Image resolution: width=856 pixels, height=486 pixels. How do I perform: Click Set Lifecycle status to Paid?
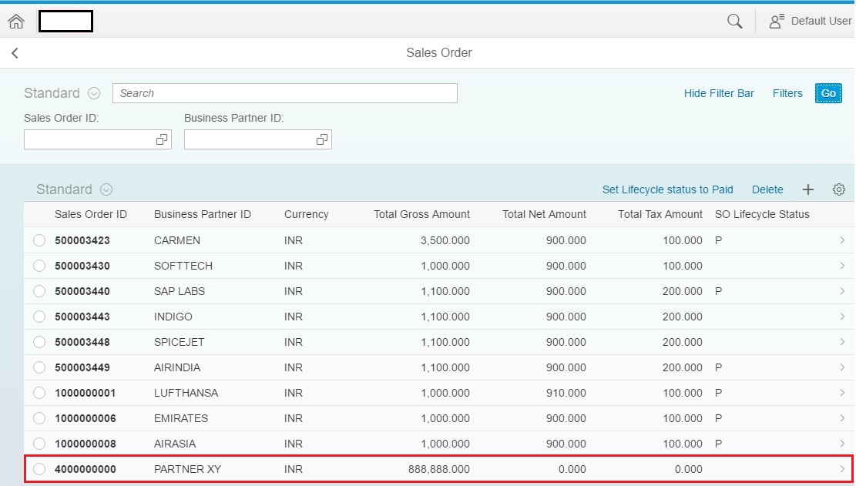[667, 189]
